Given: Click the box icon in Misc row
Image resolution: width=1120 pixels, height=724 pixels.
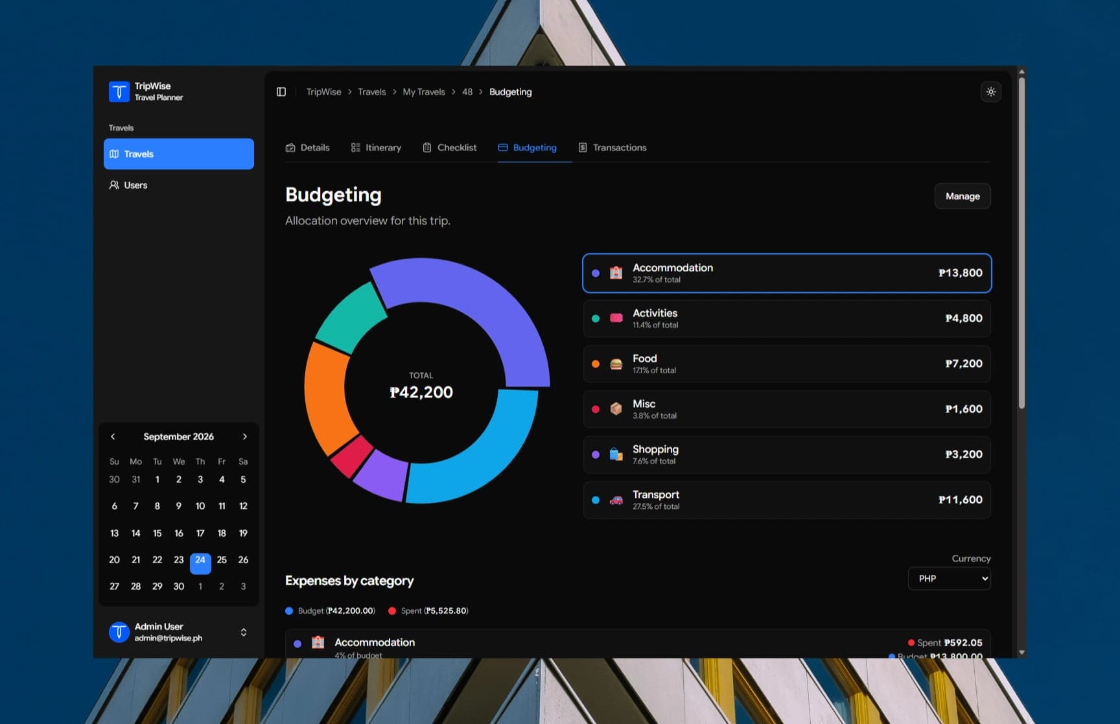Looking at the screenshot, I should [616, 409].
